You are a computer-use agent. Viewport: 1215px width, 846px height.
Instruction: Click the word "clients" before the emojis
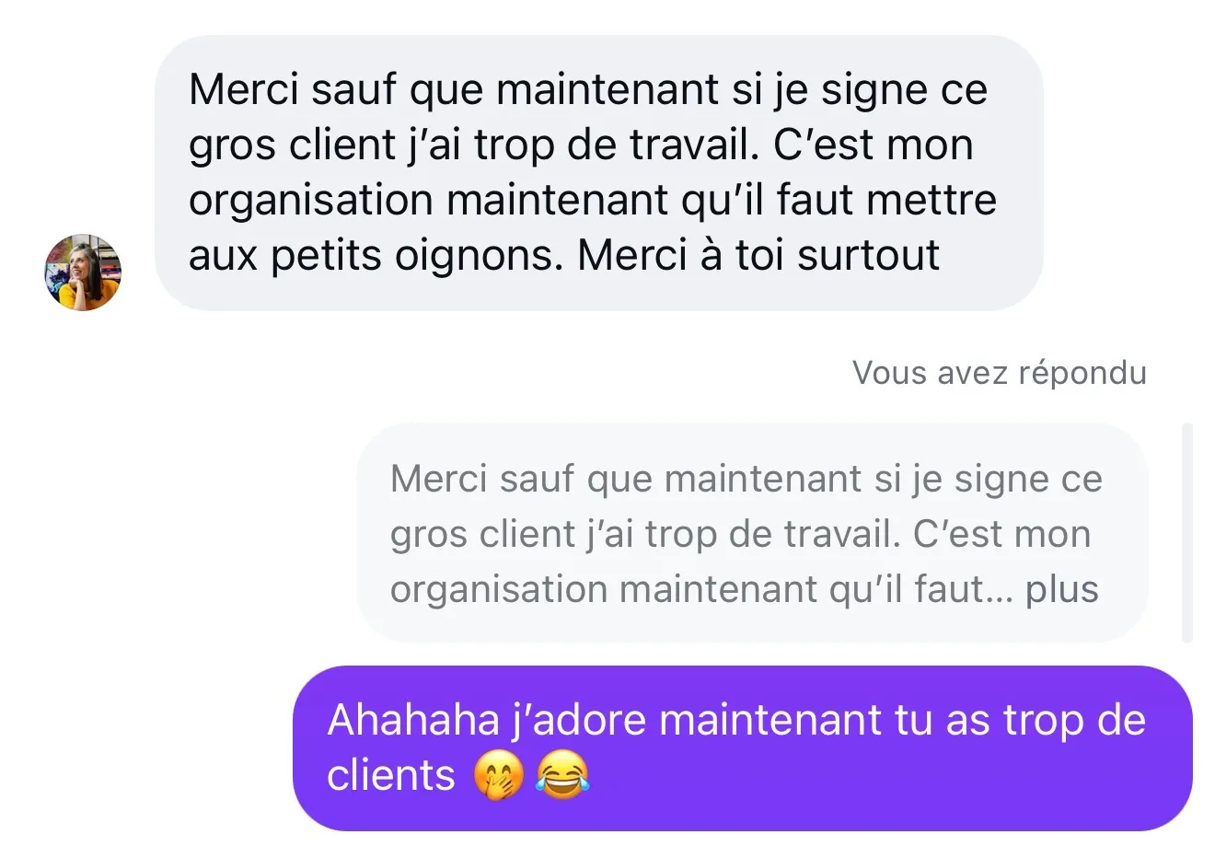coord(391,776)
